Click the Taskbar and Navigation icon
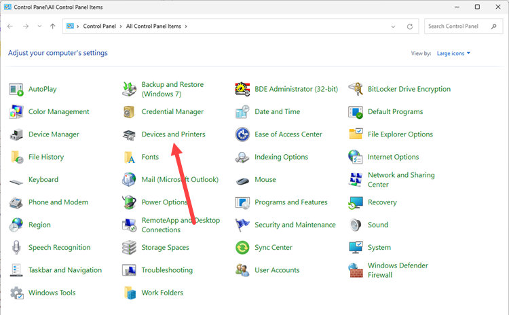509x315 pixels. point(16,270)
